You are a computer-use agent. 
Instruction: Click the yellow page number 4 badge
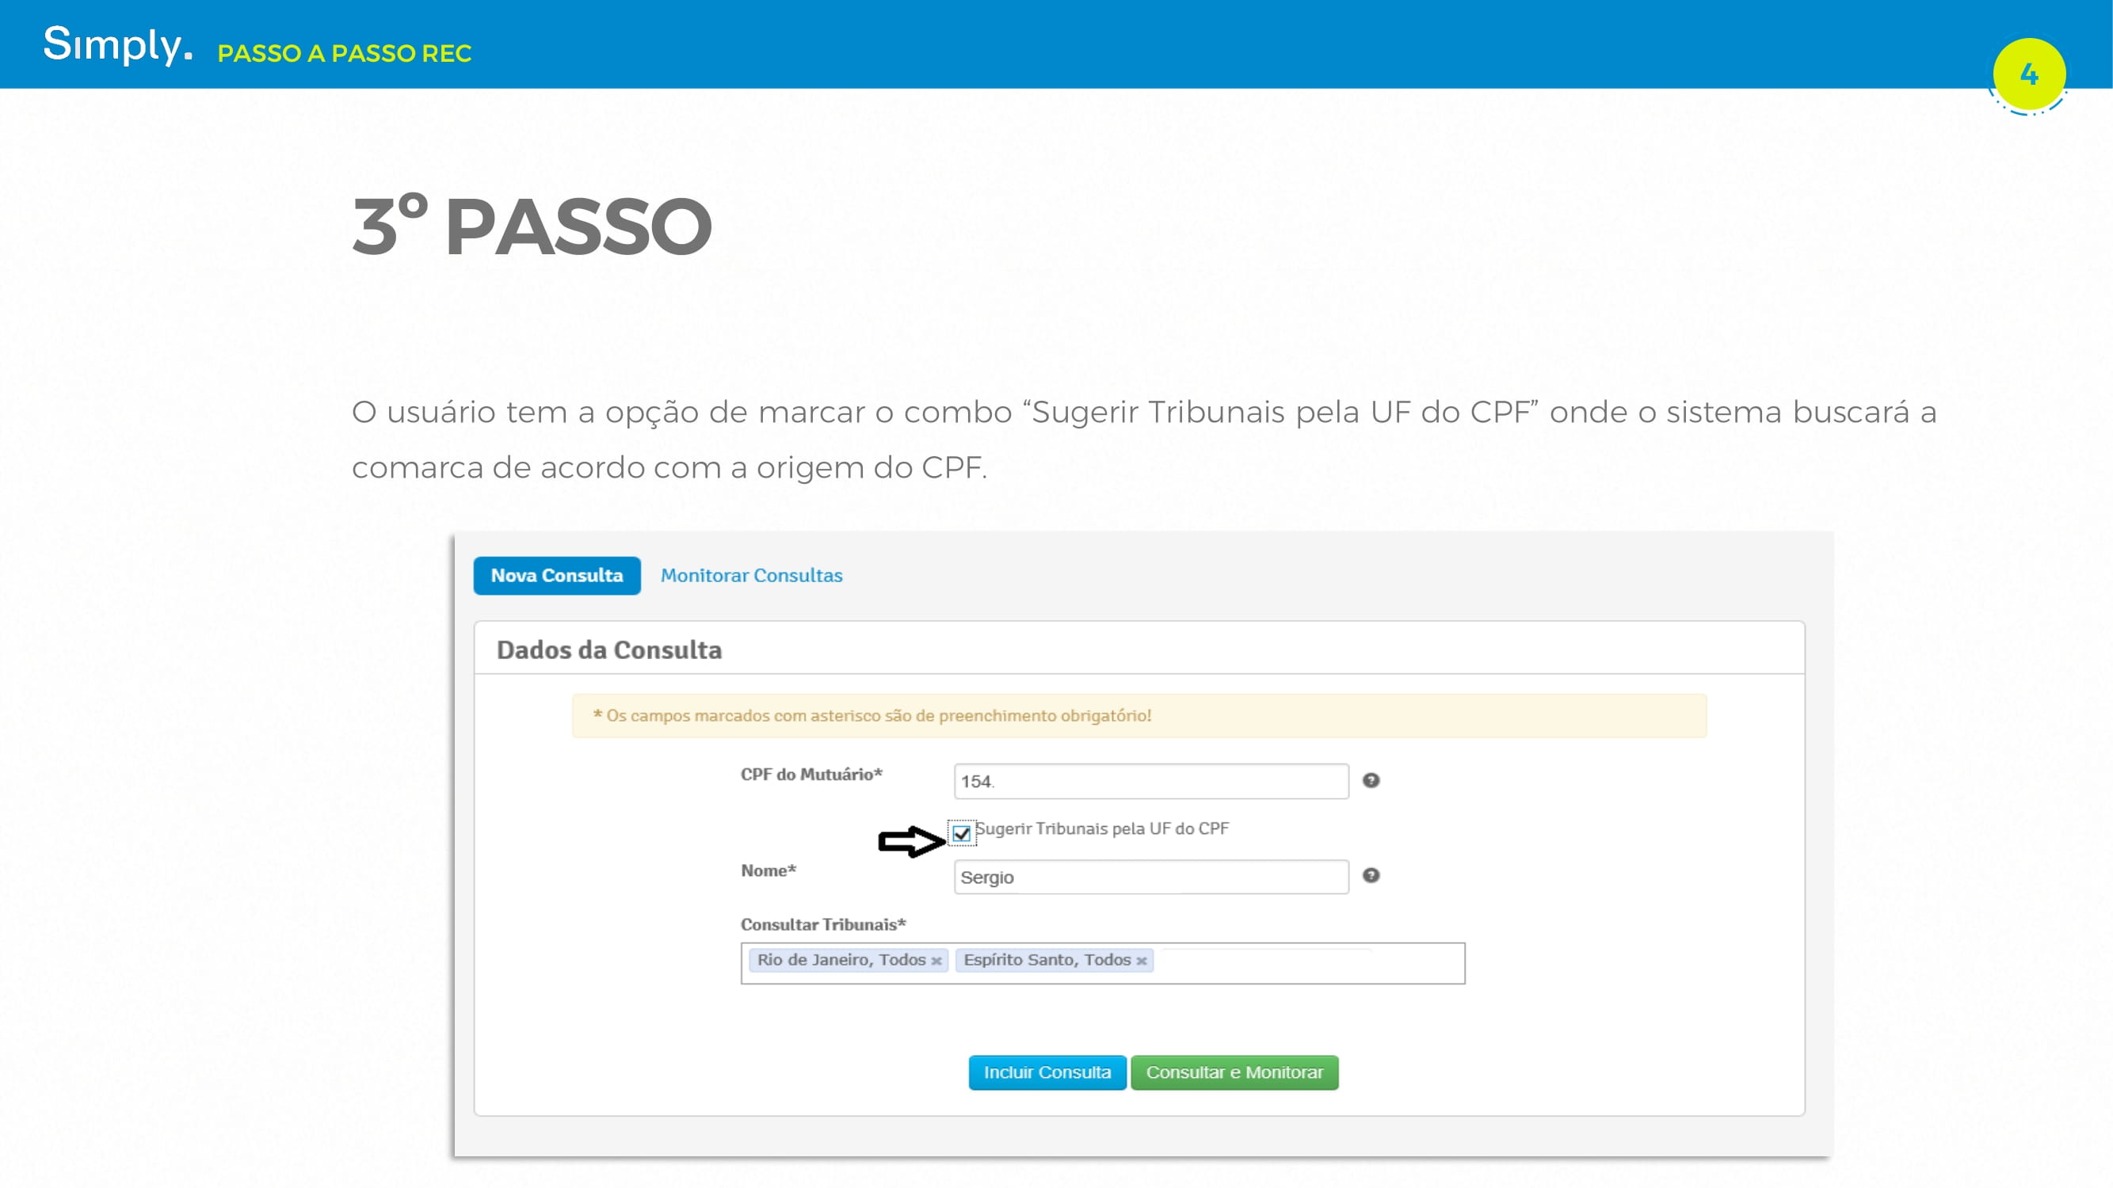click(x=2028, y=74)
